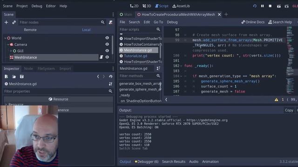Switch to the 3D workspace
The width and height of the screenshot is (298, 167).
147,6
